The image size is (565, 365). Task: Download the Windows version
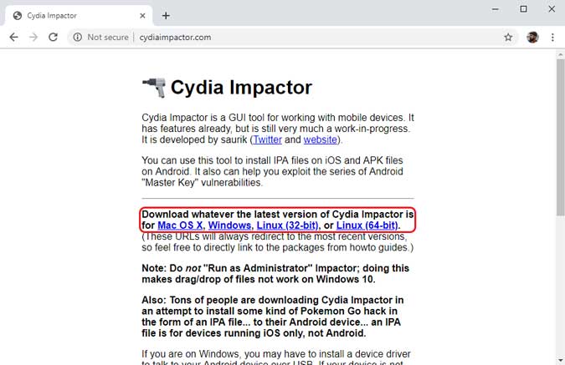(229, 226)
